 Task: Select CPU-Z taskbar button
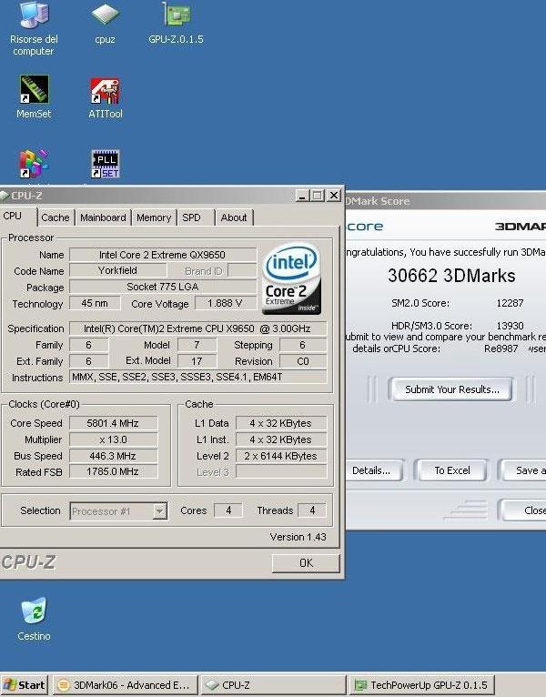[274, 685]
